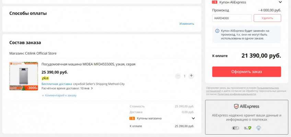Expand the Купон AliExpress section
This screenshot has width=291, height=137.
point(281,2)
